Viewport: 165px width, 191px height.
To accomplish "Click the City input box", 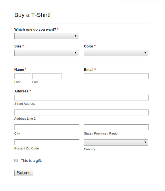I will (47, 127).
